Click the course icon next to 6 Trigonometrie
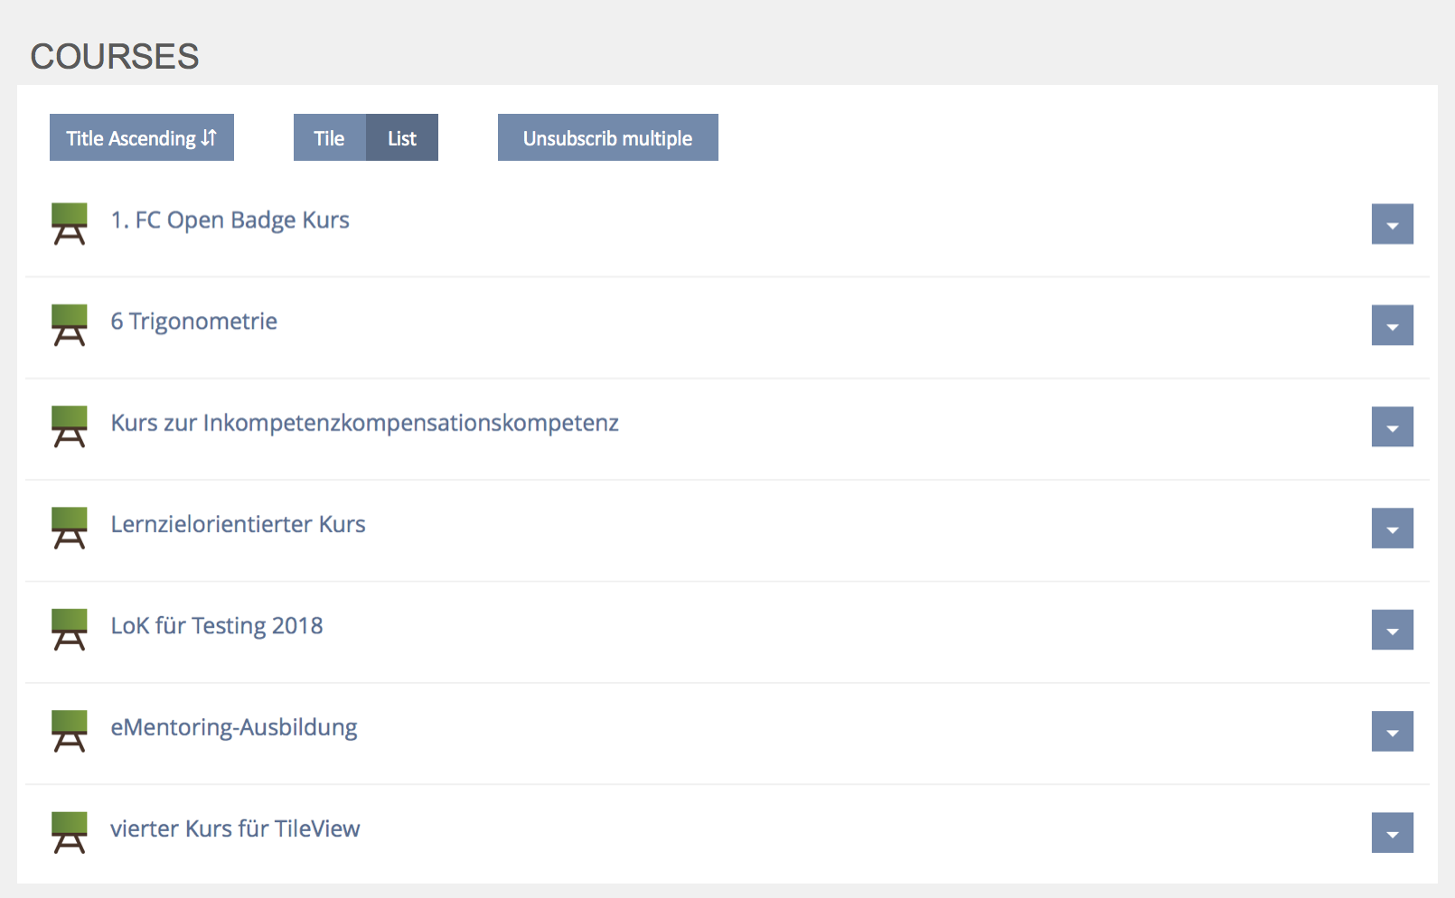Image resolution: width=1455 pixels, height=898 pixels. 69,325
